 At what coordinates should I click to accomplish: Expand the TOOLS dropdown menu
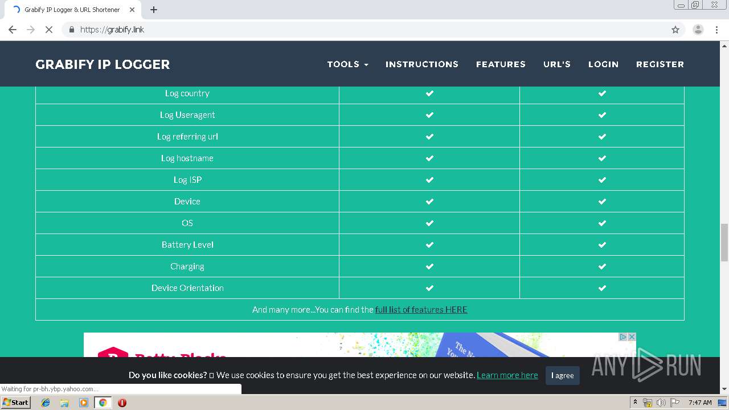347,64
